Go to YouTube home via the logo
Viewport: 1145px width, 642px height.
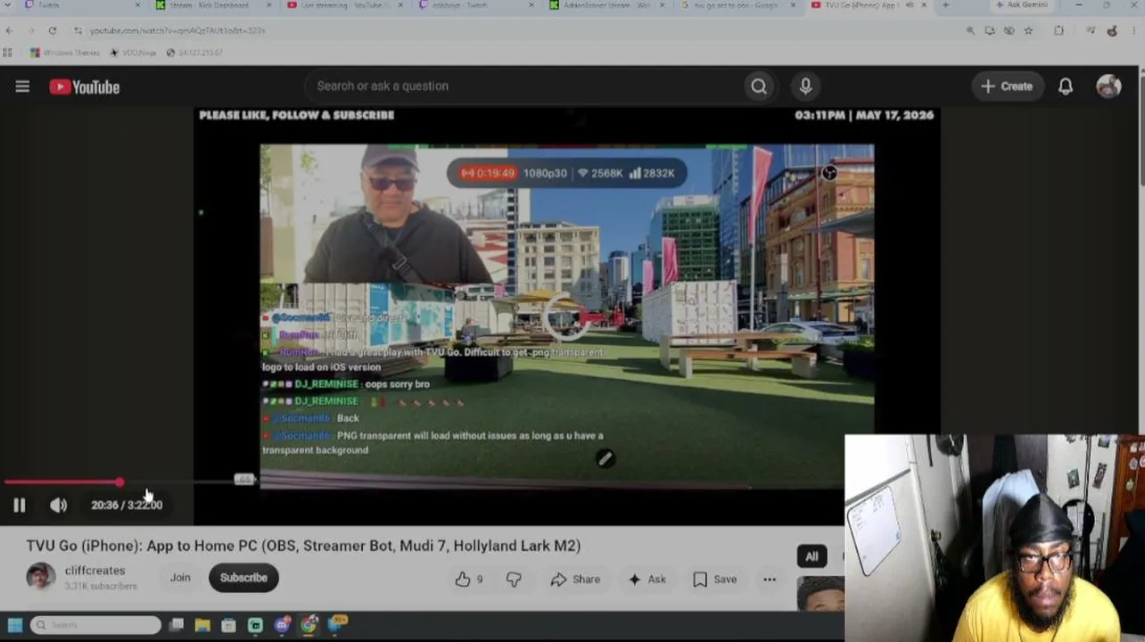85,86
